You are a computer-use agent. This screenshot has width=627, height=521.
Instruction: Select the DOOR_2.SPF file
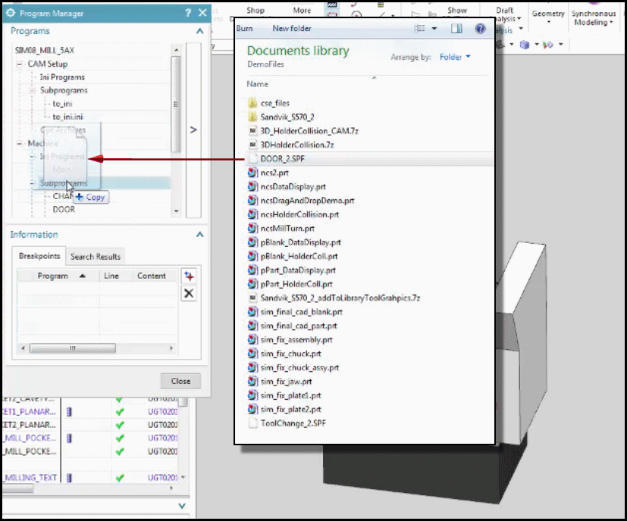[x=277, y=159]
